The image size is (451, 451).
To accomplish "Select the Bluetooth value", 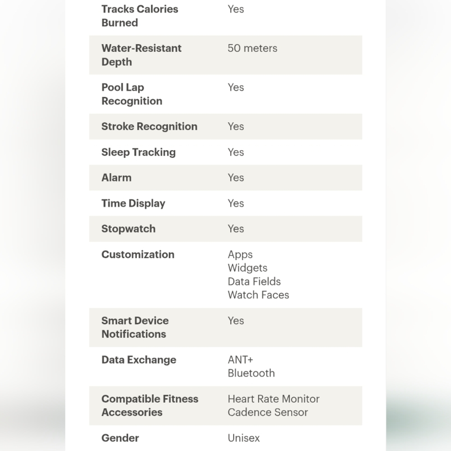I will (251, 373).
